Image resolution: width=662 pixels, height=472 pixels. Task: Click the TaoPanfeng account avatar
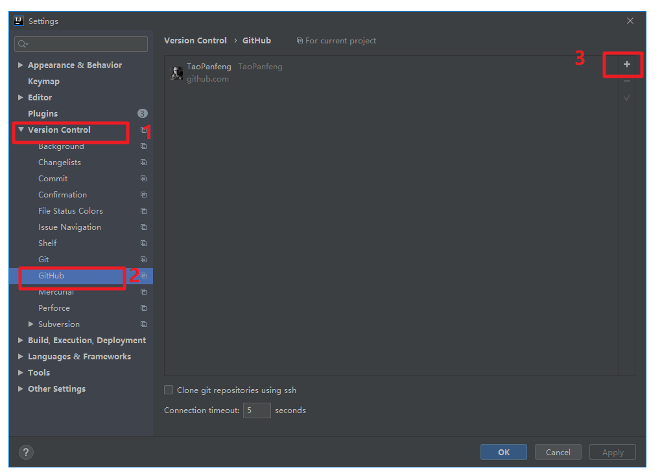[176, 73]
